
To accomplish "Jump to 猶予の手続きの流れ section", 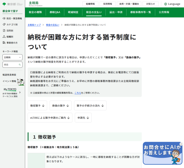I will [x=90, y=105].
